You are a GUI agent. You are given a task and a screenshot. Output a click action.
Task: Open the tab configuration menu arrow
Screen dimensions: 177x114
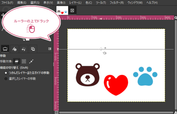[x=50, y=49]
